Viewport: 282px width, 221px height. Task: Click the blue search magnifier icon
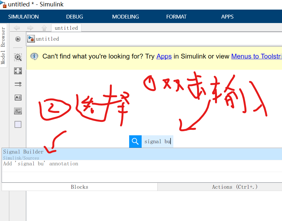pos(135,141)
